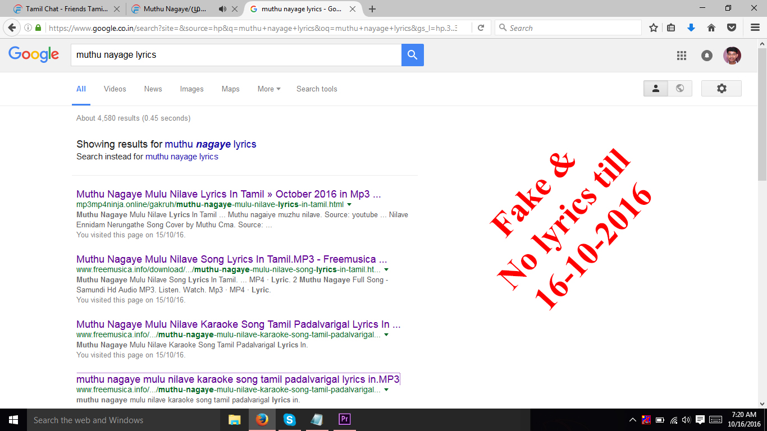This screenshot has width=767, height=431.
Task: Click the page vertical scrollbar thumb
Action: pyautogui.click(x=762, y=115)
